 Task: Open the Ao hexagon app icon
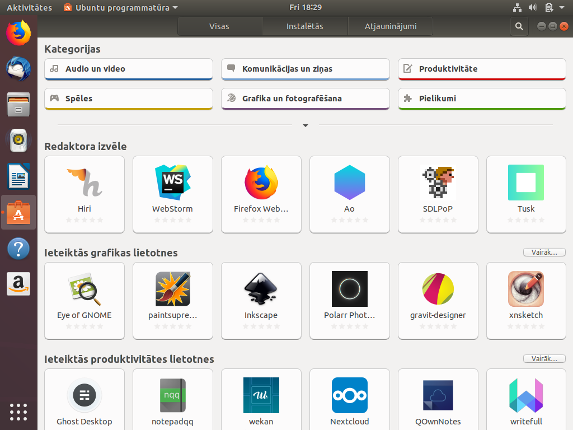point(350,183)
